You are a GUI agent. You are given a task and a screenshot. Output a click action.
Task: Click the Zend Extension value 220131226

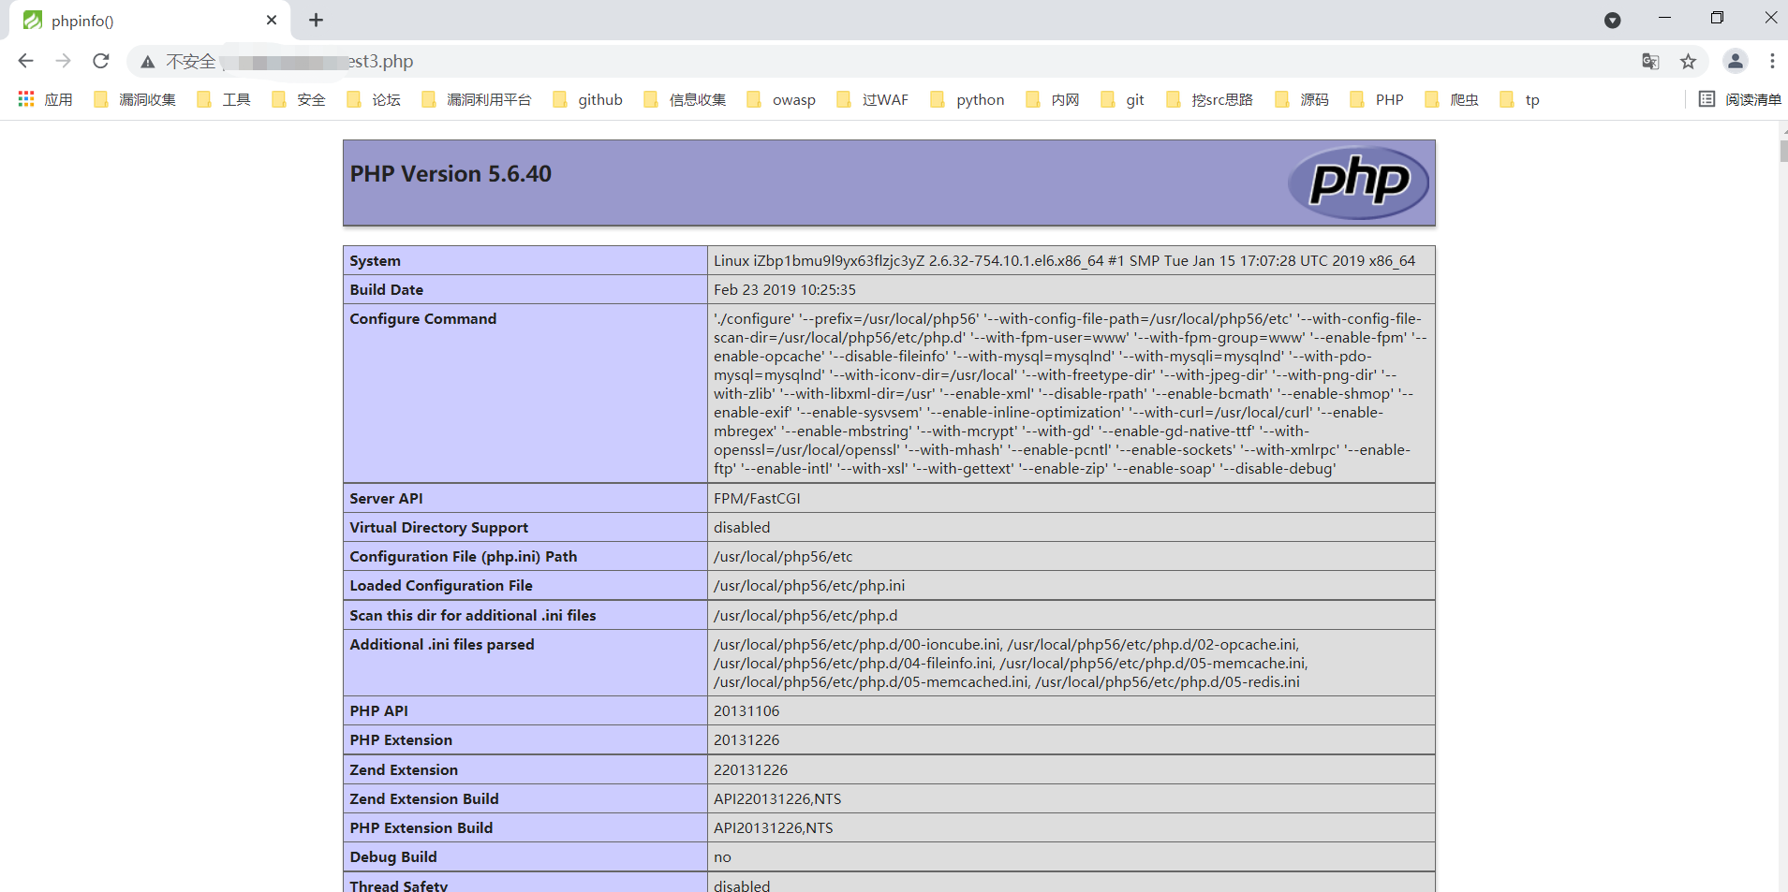point(751,770)
